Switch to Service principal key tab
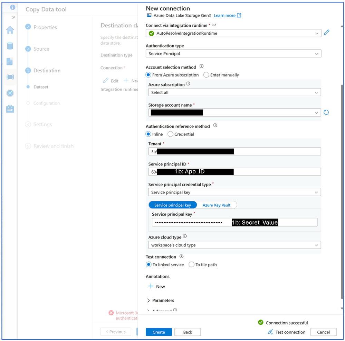The width and height of the screenshot is (345, 341). click(x=173, y=205)
